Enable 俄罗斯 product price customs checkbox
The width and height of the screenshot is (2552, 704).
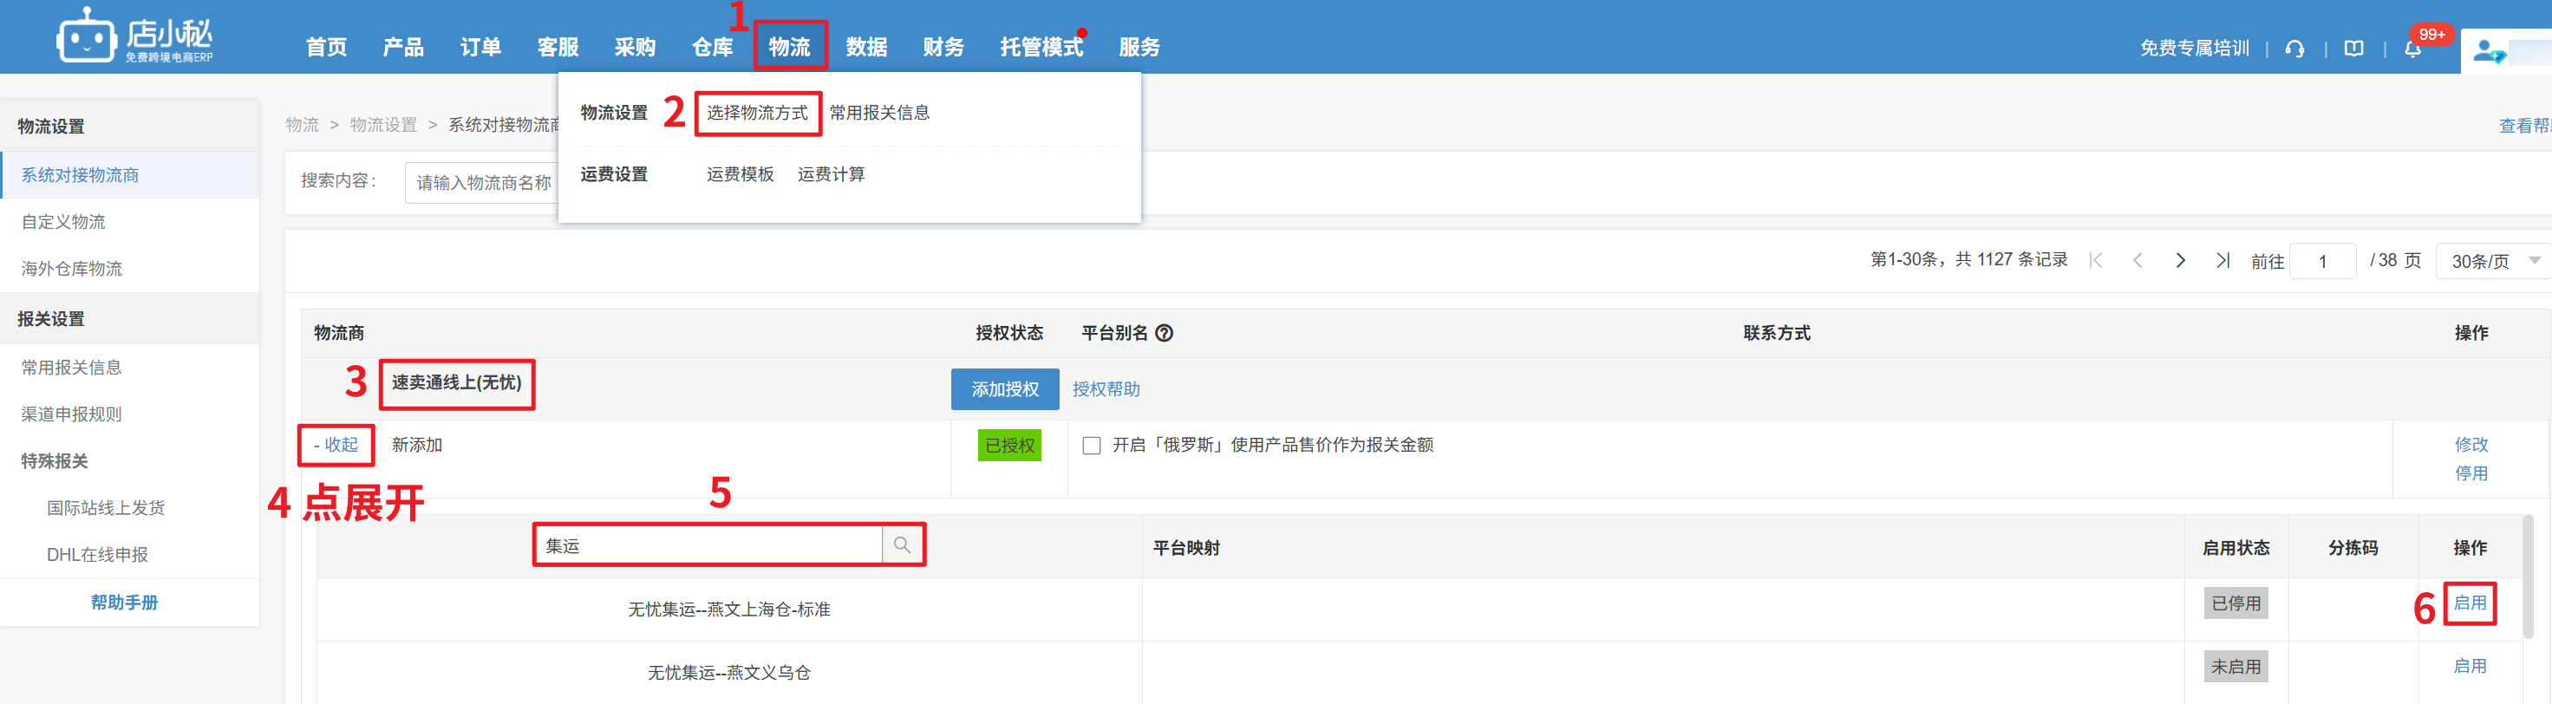click(1092, 446)
